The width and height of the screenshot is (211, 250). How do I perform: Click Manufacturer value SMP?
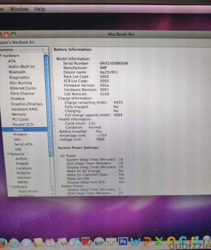(103, 68)
